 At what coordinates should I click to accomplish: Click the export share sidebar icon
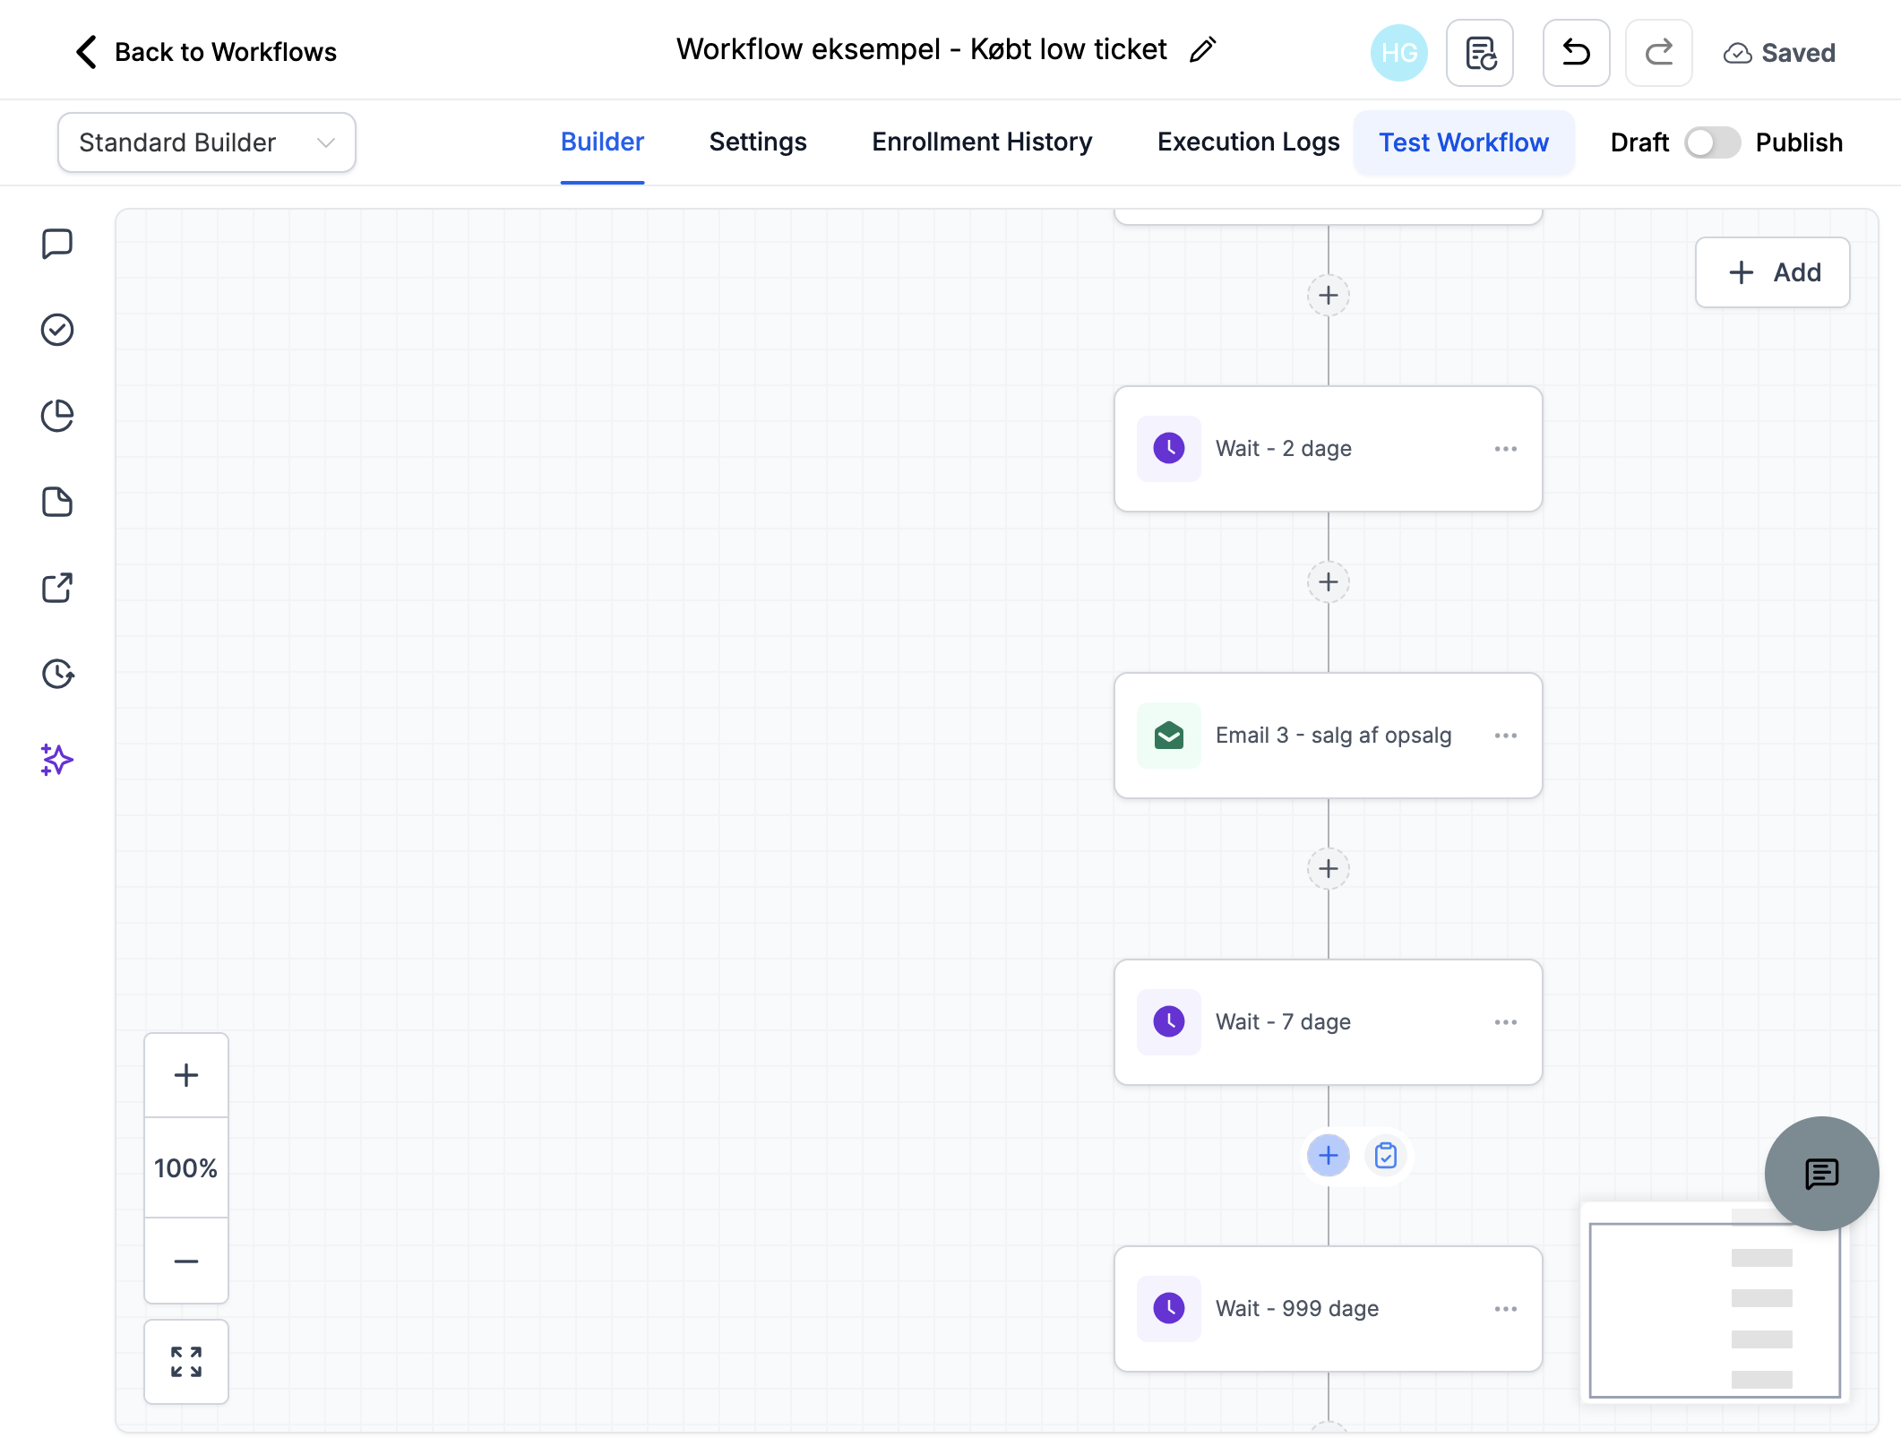pyautogui.click(x=57, y=588)
